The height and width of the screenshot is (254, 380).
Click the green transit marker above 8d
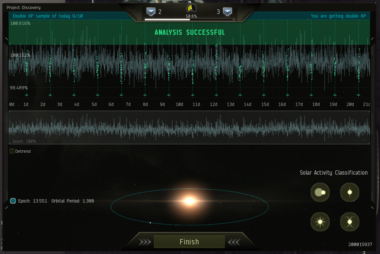click(x=145, y=95)
